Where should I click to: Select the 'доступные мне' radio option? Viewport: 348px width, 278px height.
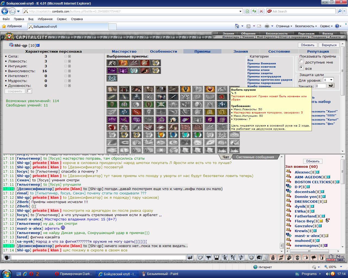301,61
